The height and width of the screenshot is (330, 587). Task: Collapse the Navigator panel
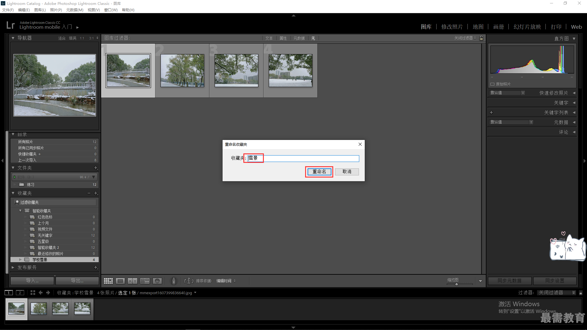pos(13,38)
